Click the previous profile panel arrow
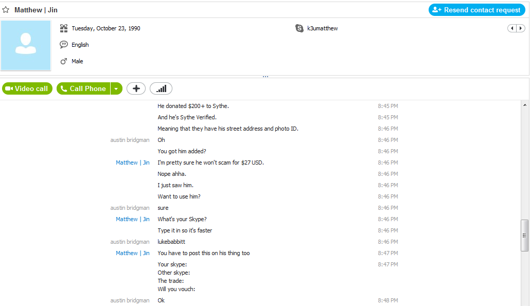The height and width of the screenshot is (306, 530). pyautogui.click(x=512, y=28)
